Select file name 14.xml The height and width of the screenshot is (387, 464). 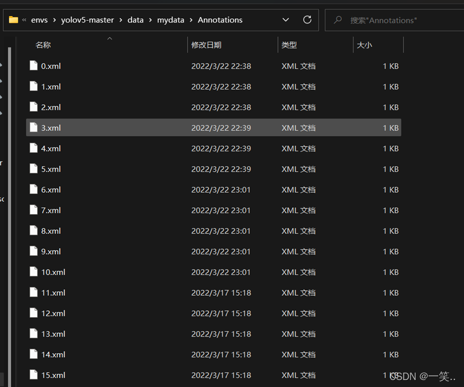point(53,354)
